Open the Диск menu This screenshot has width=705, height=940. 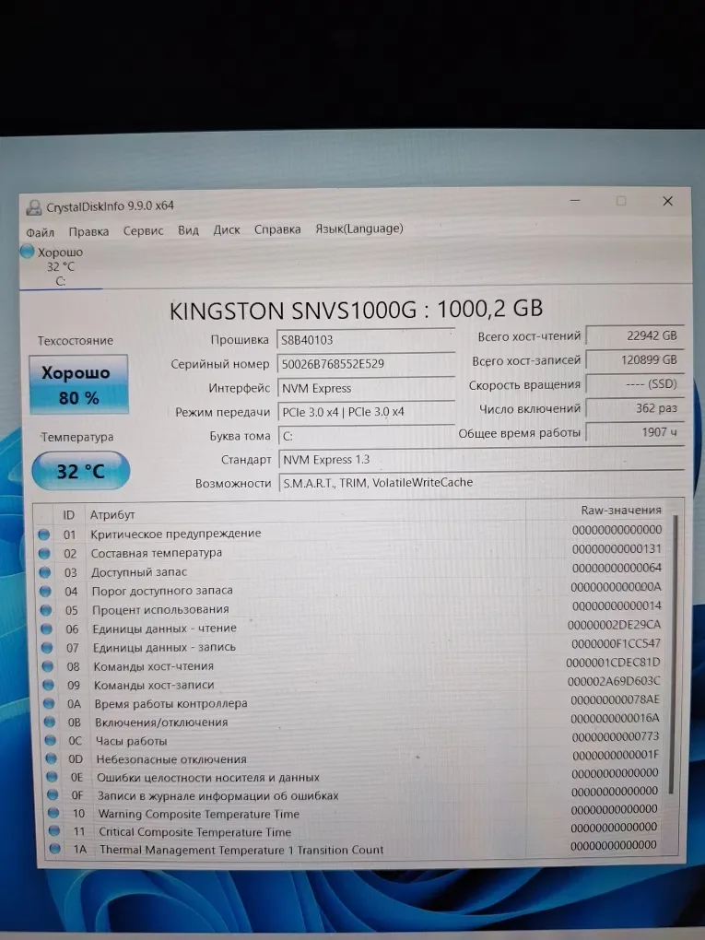[x=227, y=229]
